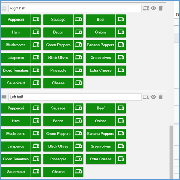
Task: Delete the Right half group with trash icon
Action: 161,8
